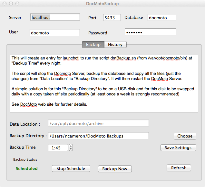Select the User input field
205x187 pixels.
(55, 32)
